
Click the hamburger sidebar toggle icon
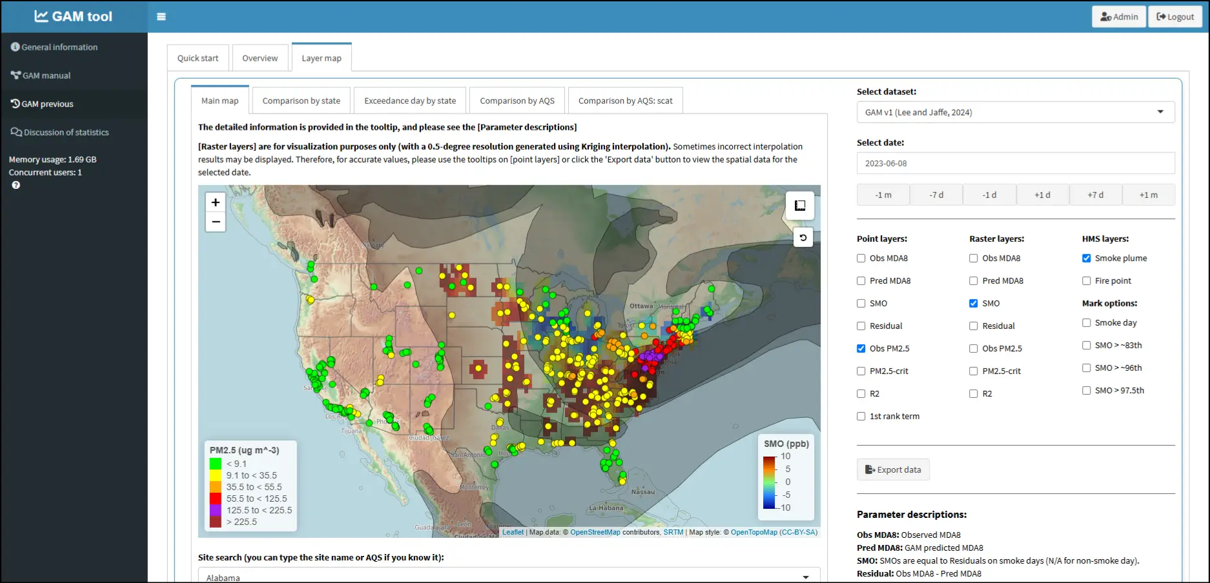[x=161, y=17]
